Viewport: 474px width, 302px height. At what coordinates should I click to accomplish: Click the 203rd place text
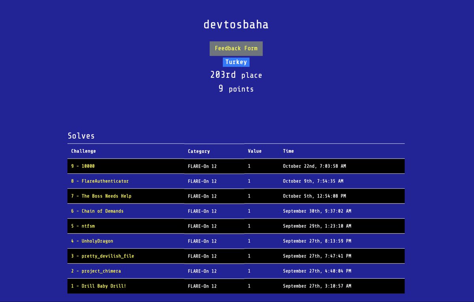coord(236,75)
